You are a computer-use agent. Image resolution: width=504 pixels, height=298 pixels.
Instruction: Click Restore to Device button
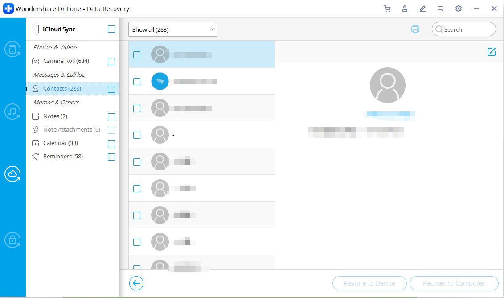click(x=369, y=283)
